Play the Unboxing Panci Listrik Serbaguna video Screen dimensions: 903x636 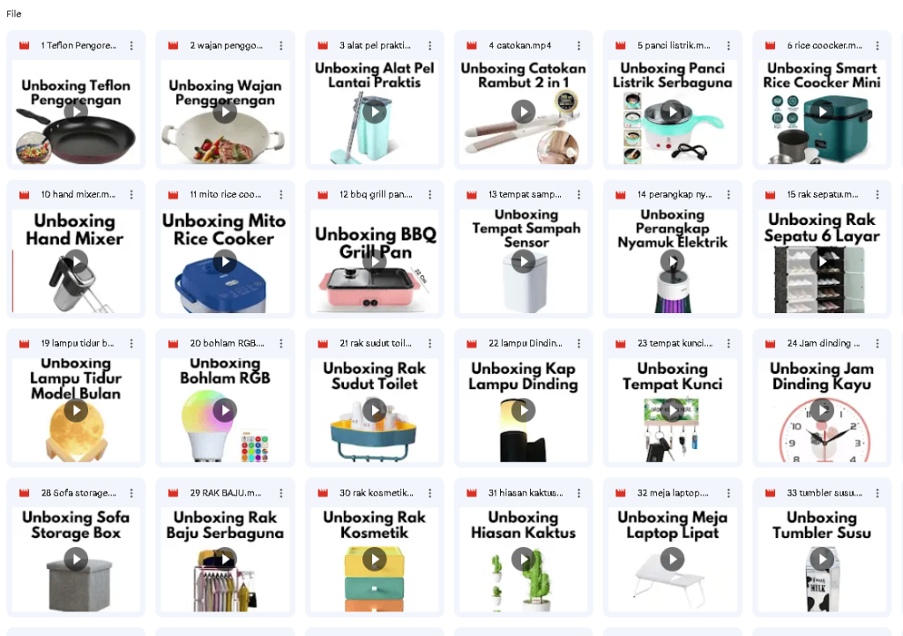(x=672, y=112)
